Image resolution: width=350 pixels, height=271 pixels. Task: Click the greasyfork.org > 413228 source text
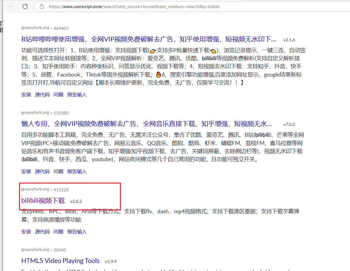pyautogui.click(x=45, y=190)
